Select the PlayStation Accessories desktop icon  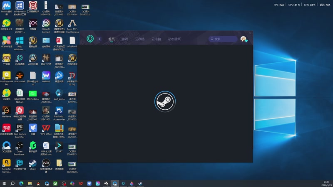point(59,113)
